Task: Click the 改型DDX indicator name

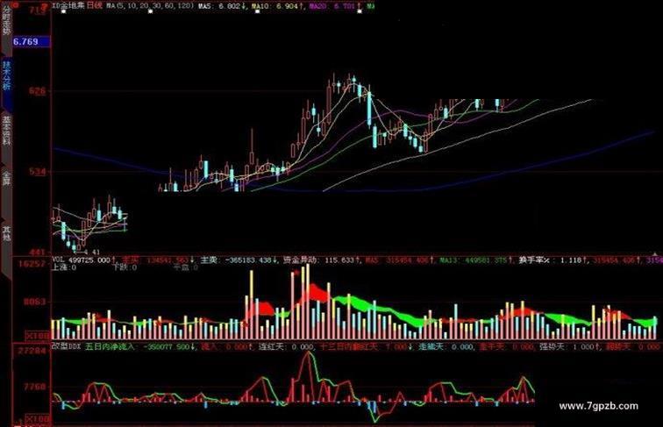Action: click(67, 346)
